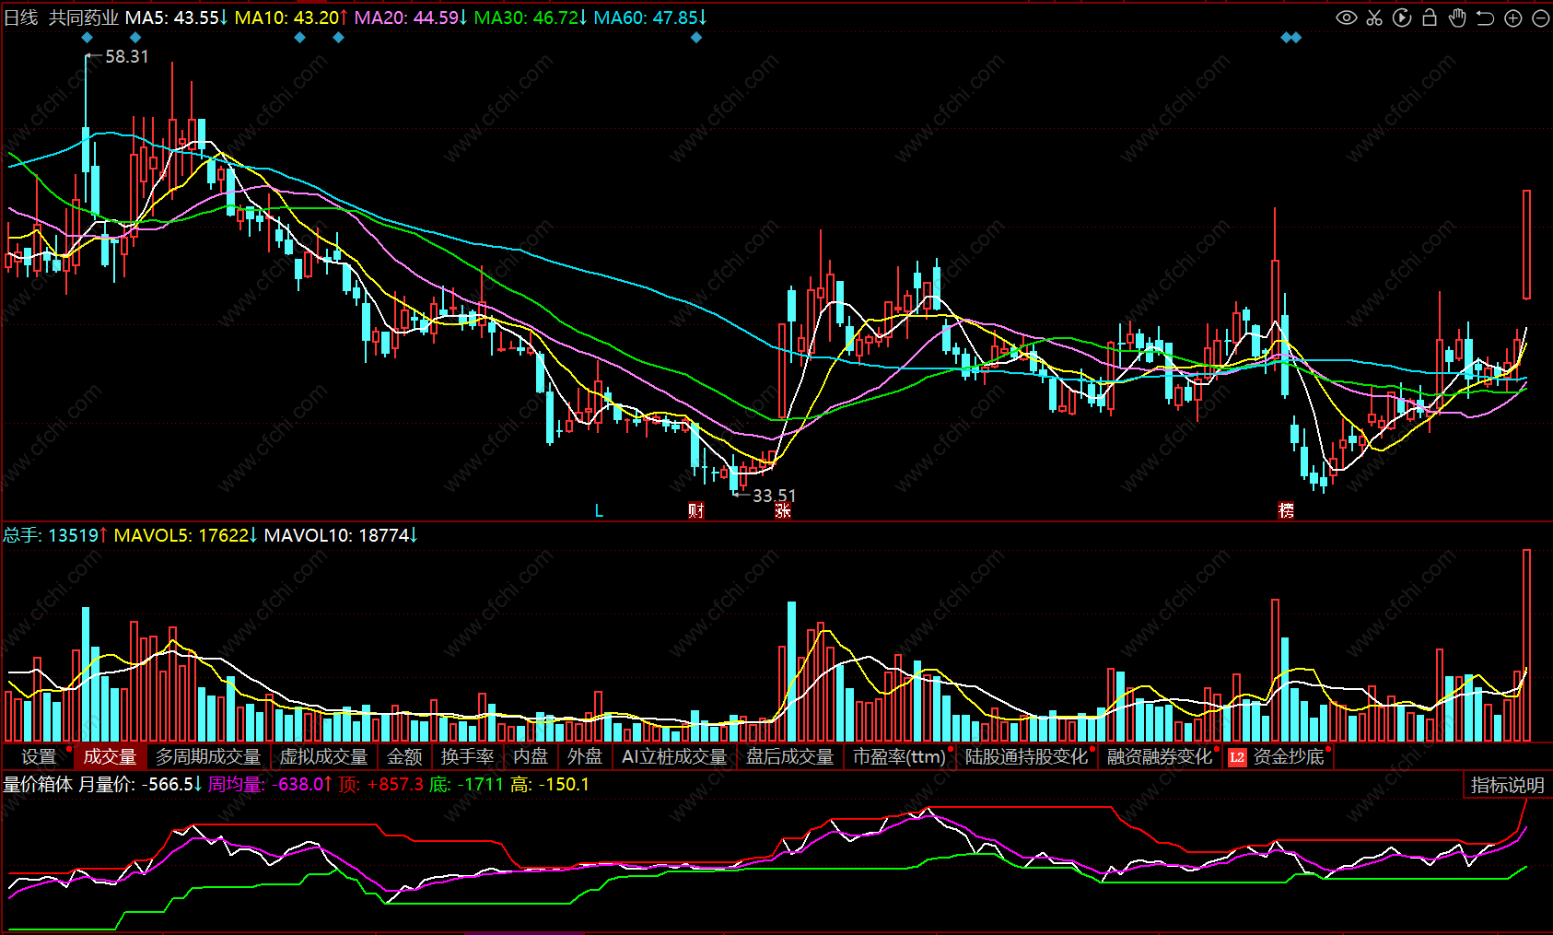1553x935 pixels.
Task: Click the red 涨 marker below the chart
Action: coord(783,510)
